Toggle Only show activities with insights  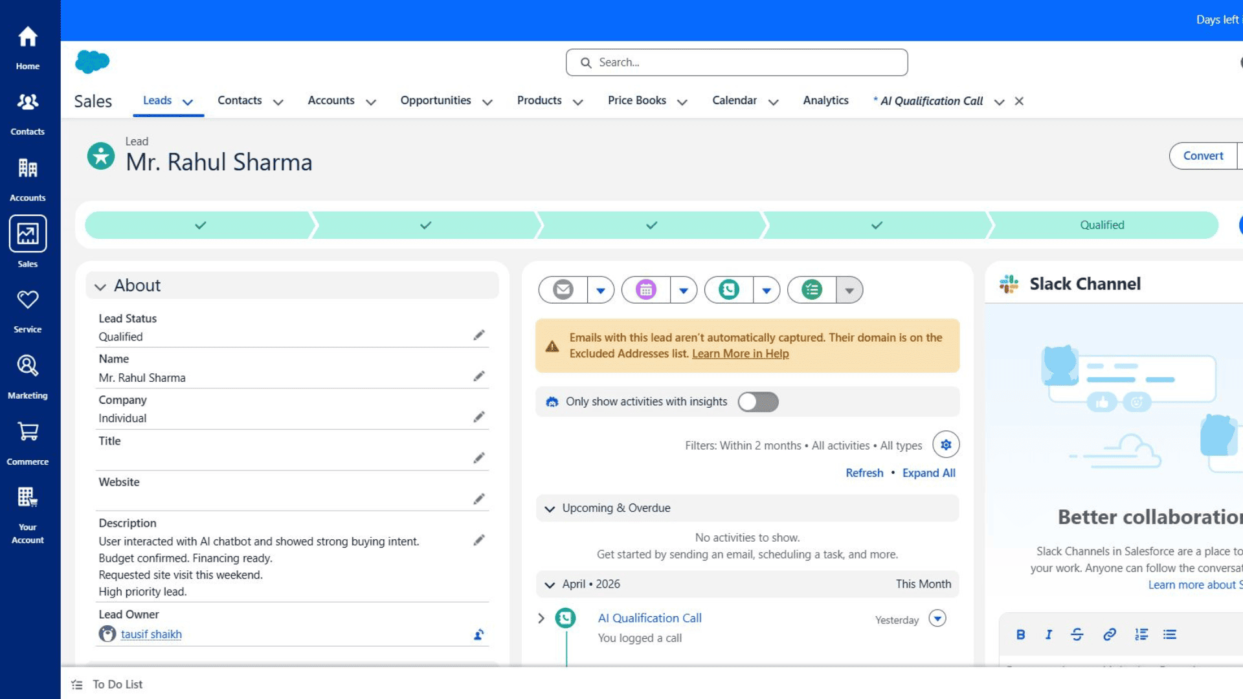(x=758, y=402)
